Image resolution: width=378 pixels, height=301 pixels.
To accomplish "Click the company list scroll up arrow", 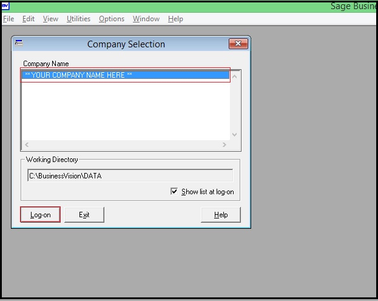I will 234,76.
